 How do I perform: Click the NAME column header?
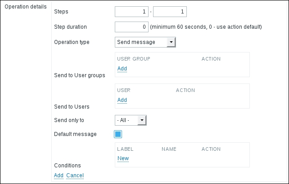pos(169,149)
